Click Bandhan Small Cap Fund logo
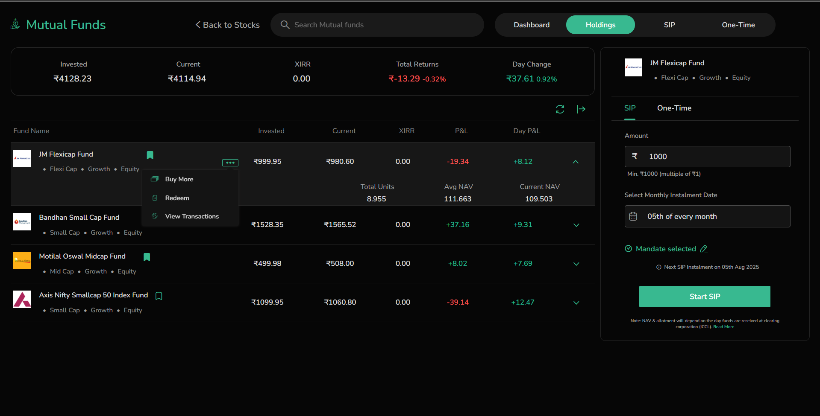The height and width of the screenshot is (416, 820). [x=22, y=221]
